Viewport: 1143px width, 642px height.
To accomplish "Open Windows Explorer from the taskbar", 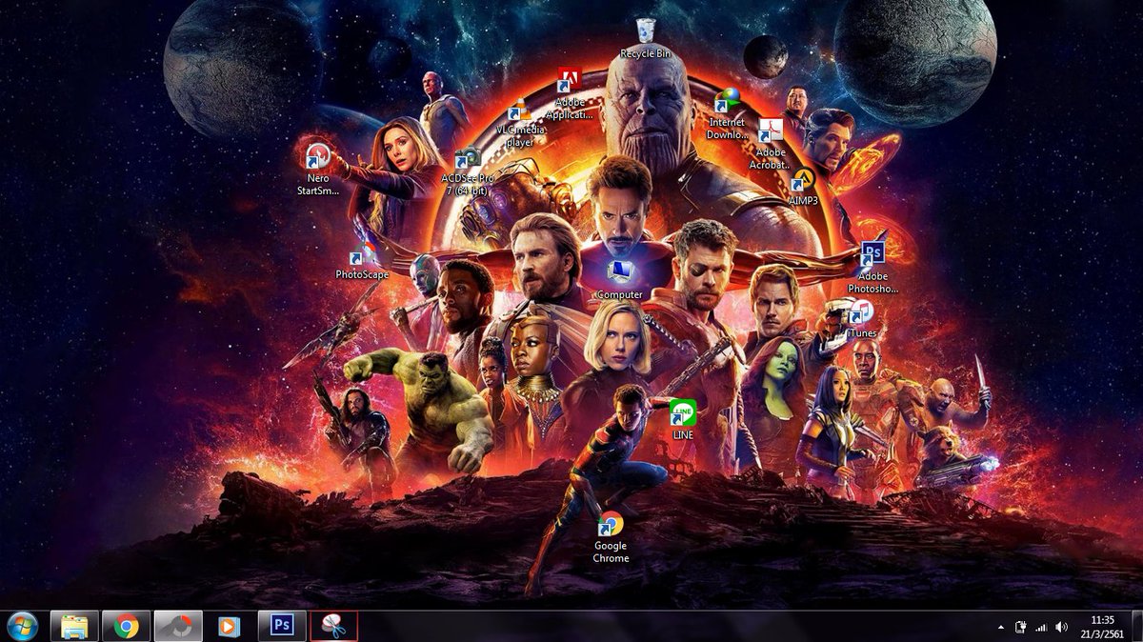I will point(73,628).
